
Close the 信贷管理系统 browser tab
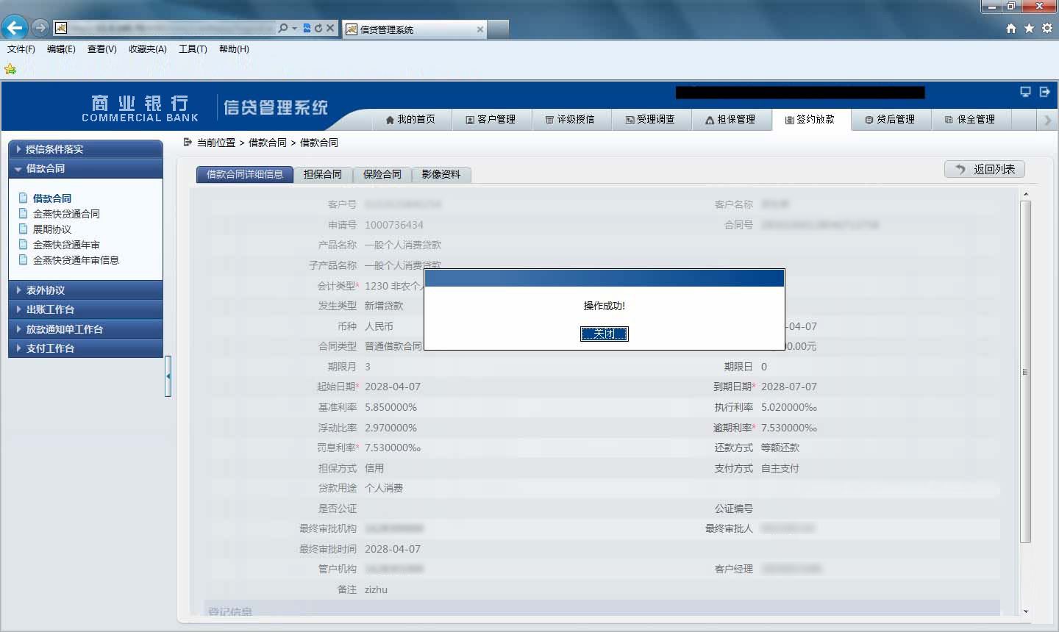point(480,29)
